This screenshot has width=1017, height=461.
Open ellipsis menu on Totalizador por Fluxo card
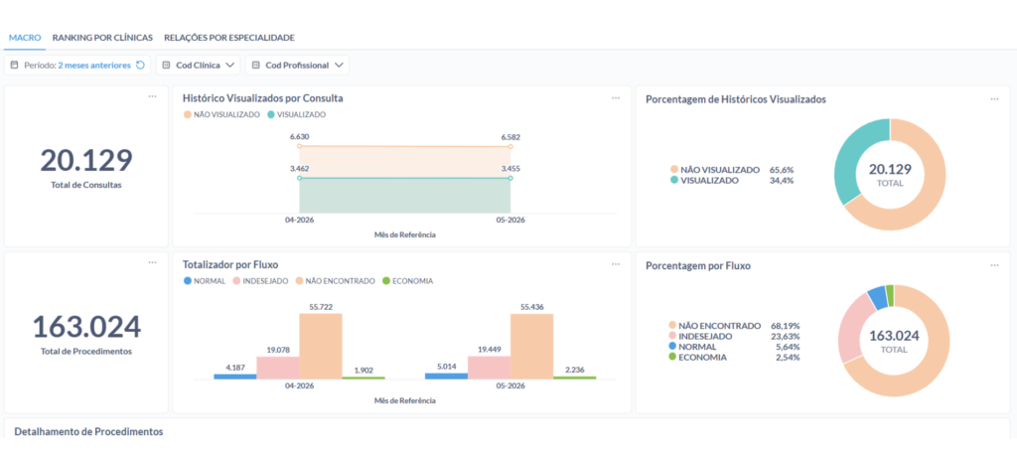pos(616,264)
